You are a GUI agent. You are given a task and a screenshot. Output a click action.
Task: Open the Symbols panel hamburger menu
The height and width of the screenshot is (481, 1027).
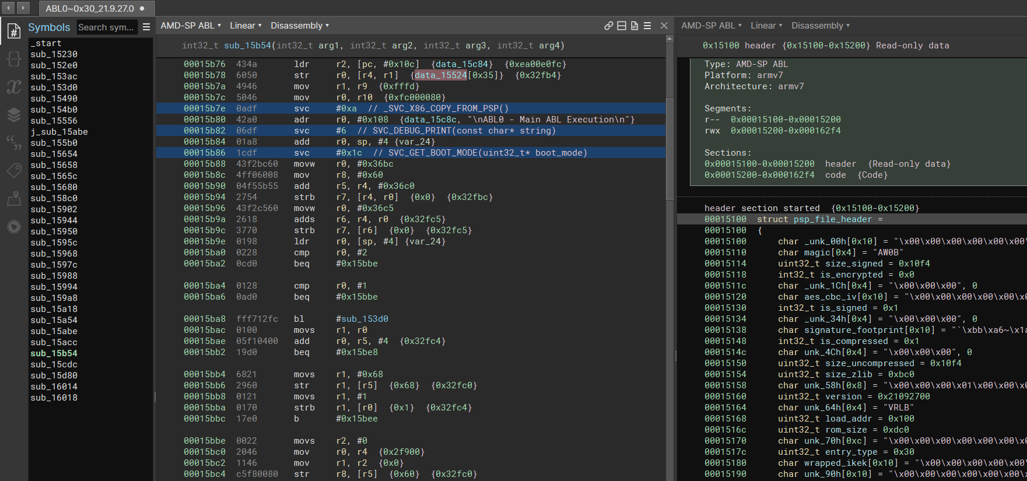[146, 27]
